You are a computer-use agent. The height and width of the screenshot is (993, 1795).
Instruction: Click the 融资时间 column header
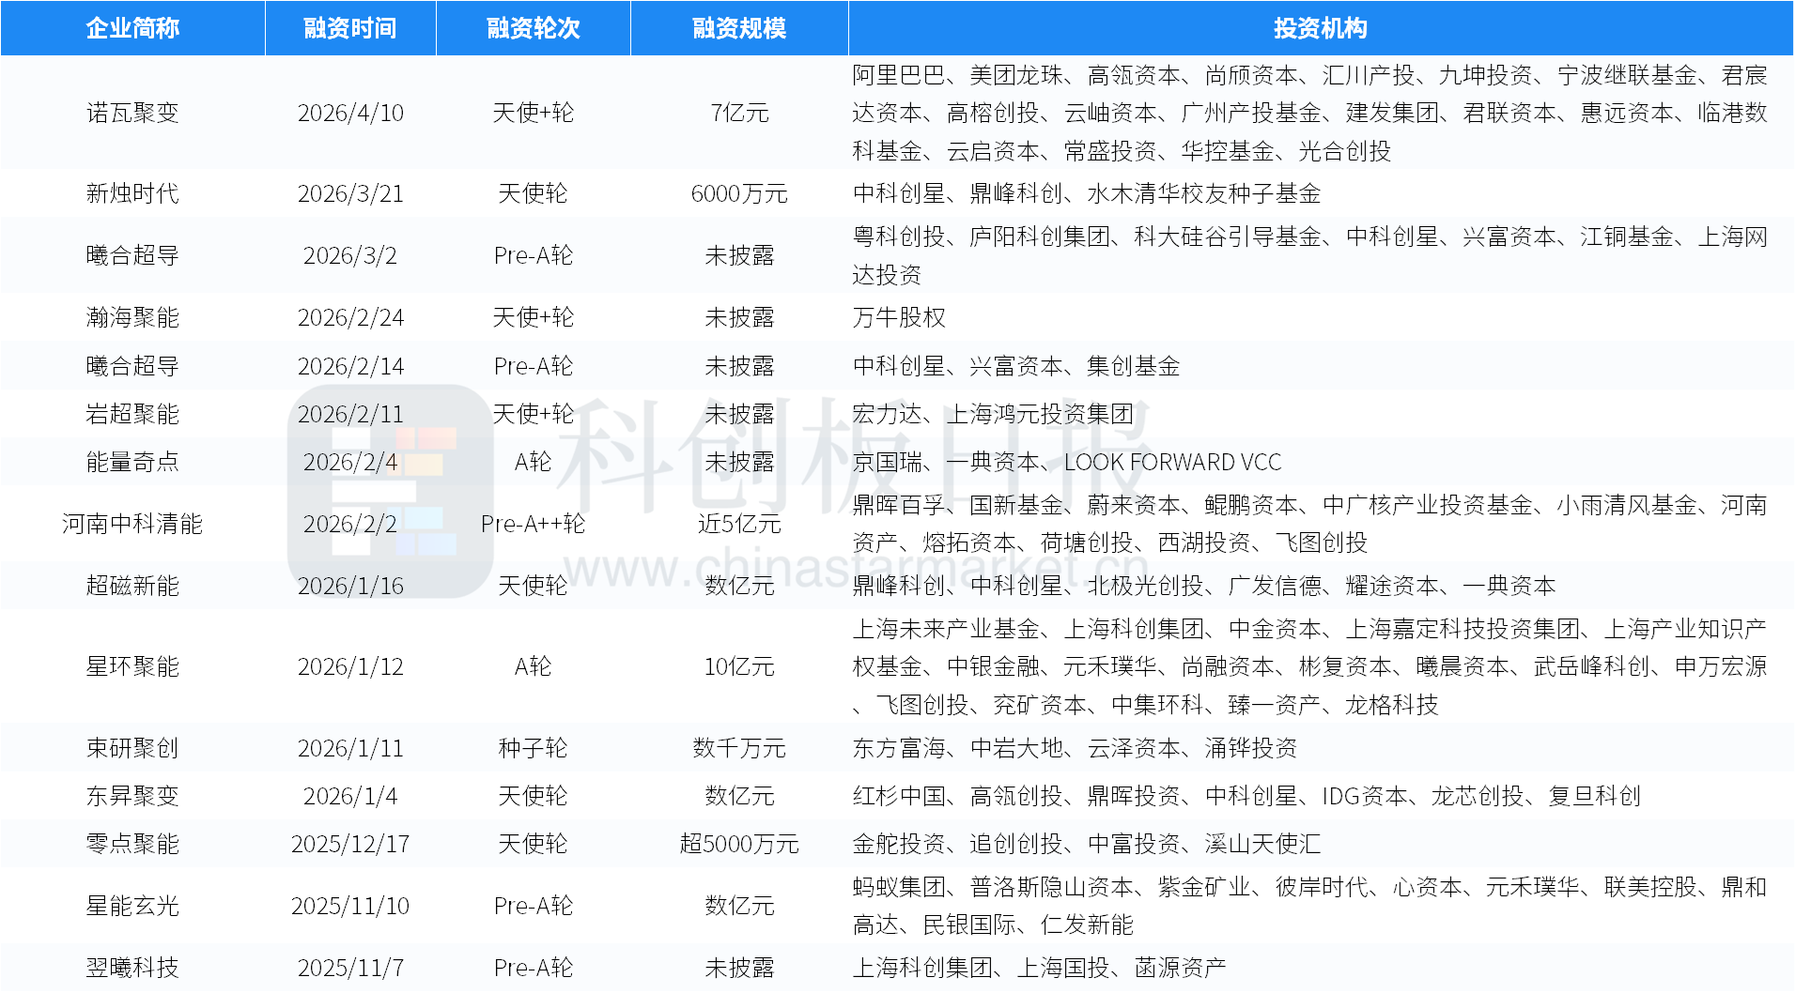click(x=350, y=28)
